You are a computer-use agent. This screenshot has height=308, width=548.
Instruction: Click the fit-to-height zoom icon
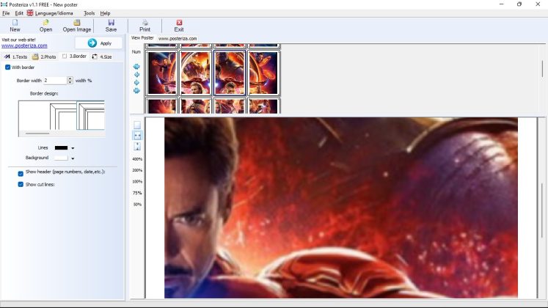point(137,147)
